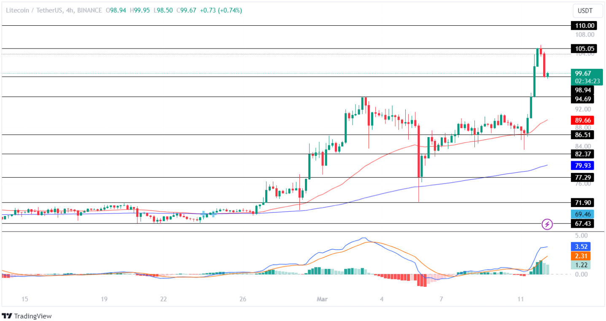The image size is (606, 321).
Task: Click the Litecoin / TetherUS symbol title
Action: [35, 10]
